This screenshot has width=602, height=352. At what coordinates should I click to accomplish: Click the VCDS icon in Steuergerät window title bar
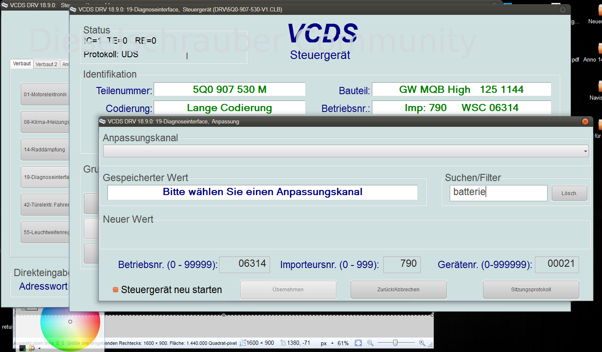pos(73,9)
